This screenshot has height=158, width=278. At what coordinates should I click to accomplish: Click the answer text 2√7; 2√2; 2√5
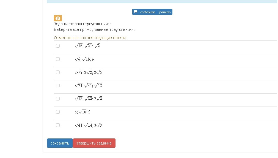[x=88, y=72]
